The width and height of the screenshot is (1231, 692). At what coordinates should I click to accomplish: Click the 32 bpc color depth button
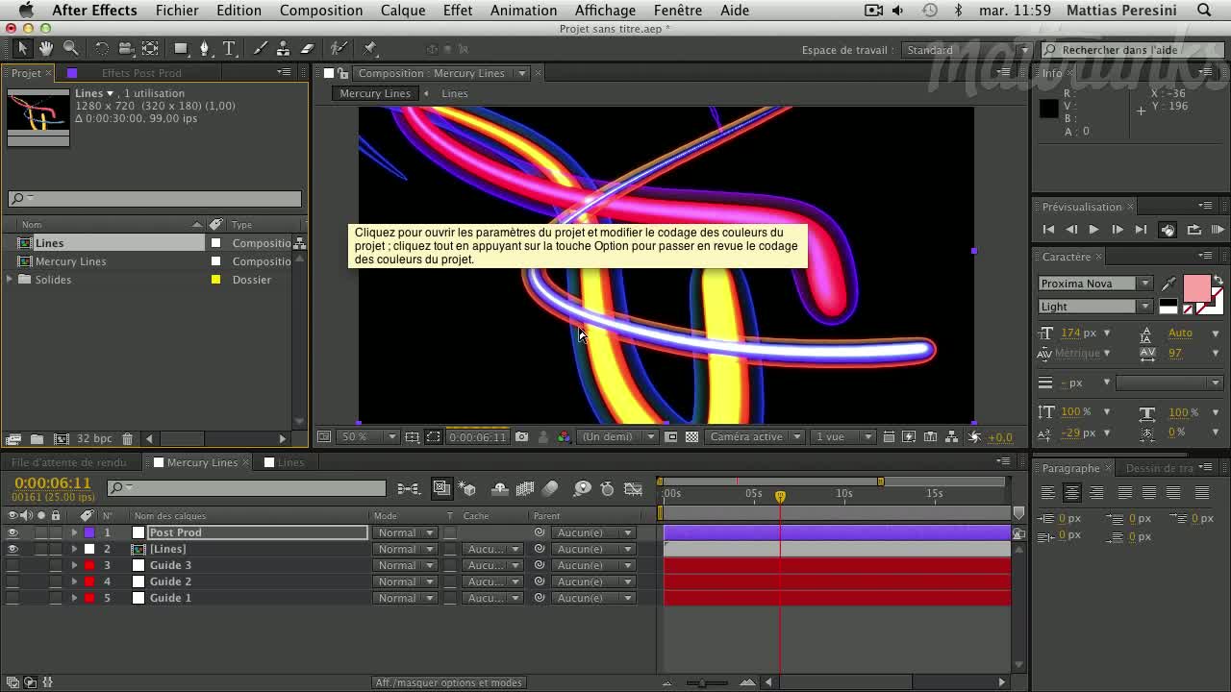click(95, 438)
